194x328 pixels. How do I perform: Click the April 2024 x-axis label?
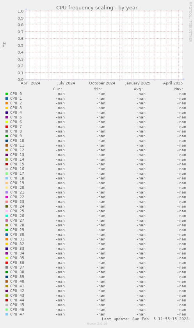(x=30, y=83)
